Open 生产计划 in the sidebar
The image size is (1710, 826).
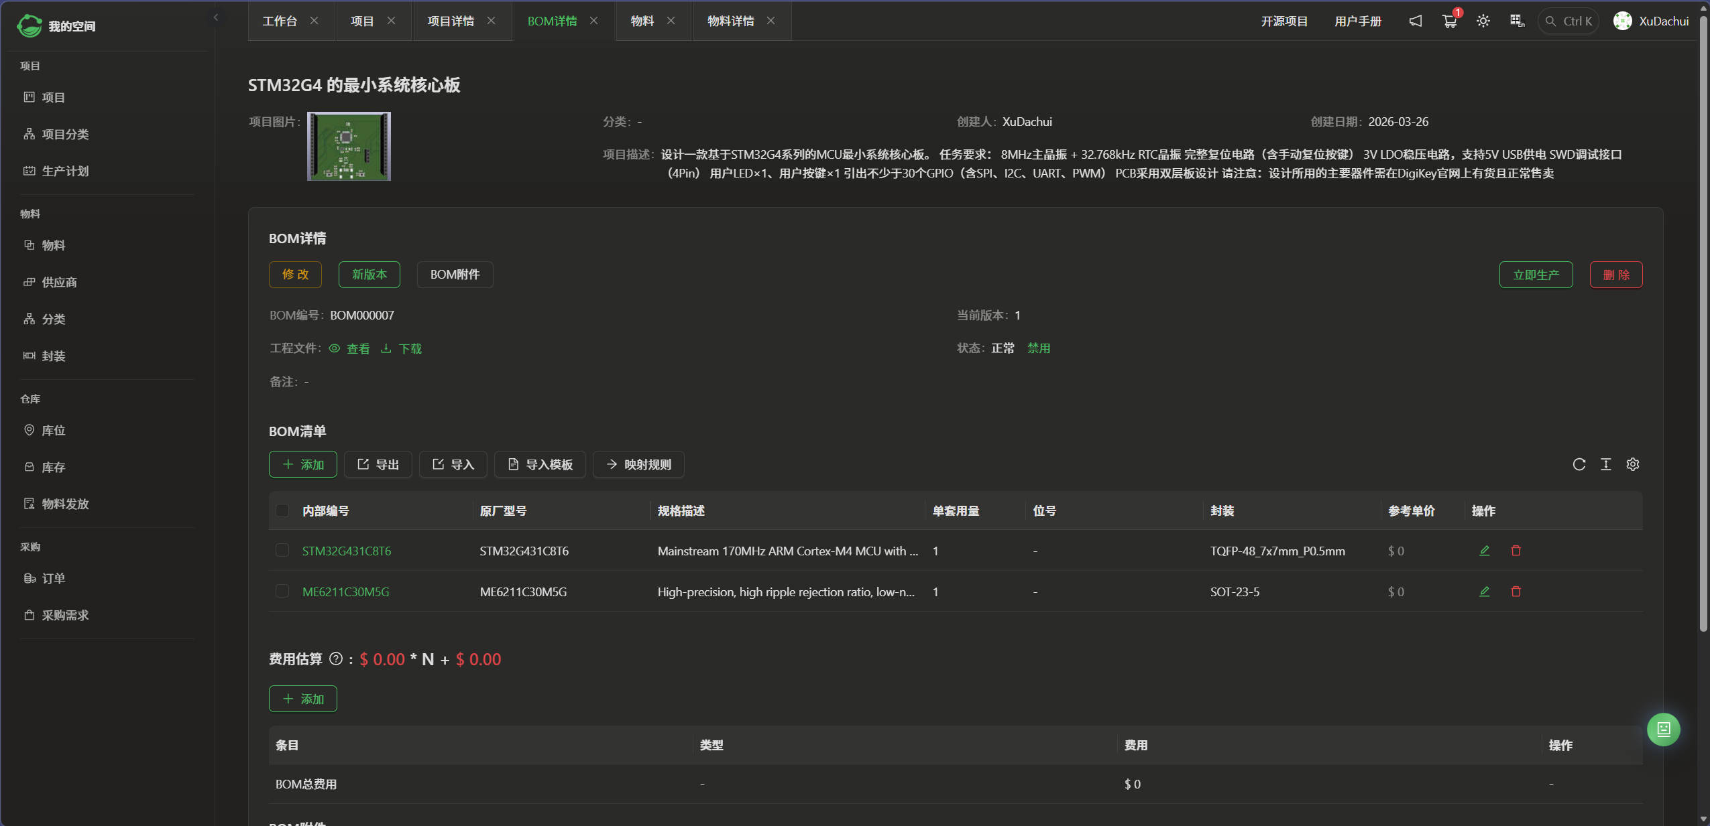[65, 171]
